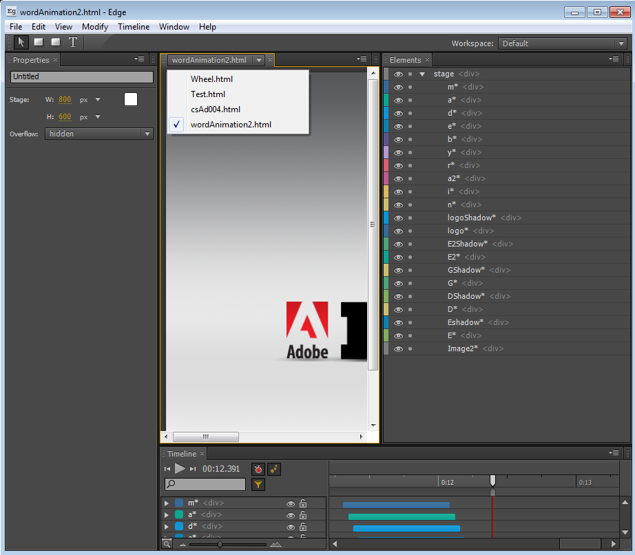Open the stage background color swatch

131,99
